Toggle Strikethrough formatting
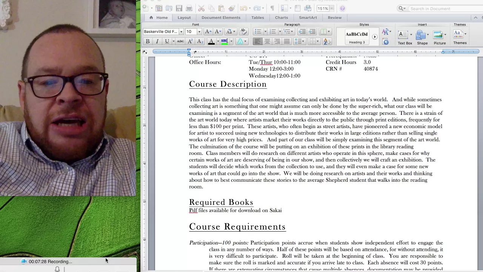Screen dimensions: 483x272 click(x=180, y=41)
